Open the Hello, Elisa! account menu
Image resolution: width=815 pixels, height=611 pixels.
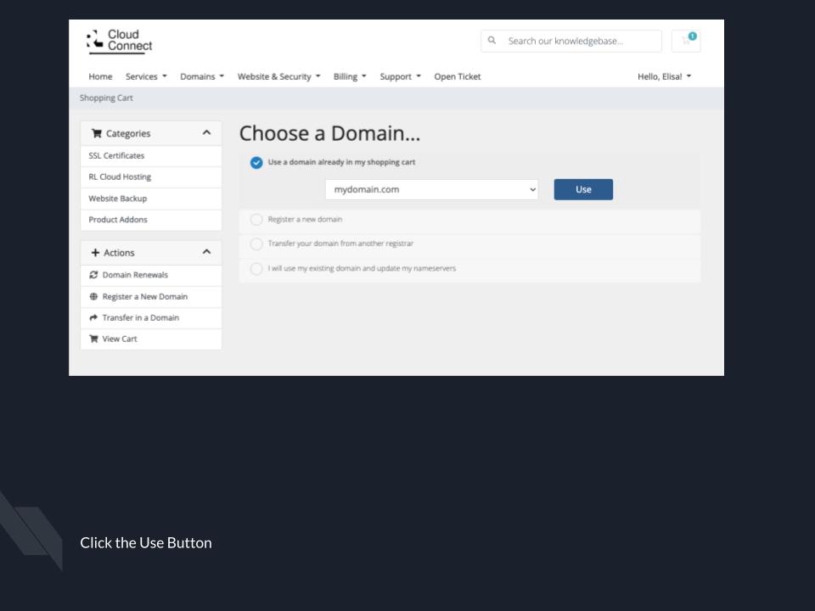[664, 76]
